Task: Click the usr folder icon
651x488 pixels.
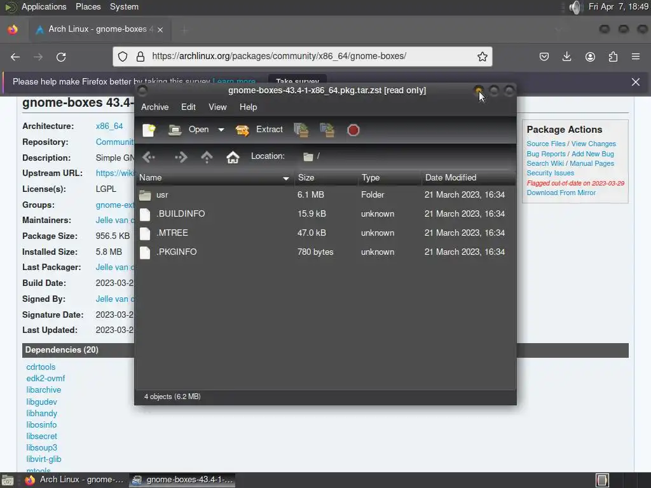Action: [x=145, y=195]
